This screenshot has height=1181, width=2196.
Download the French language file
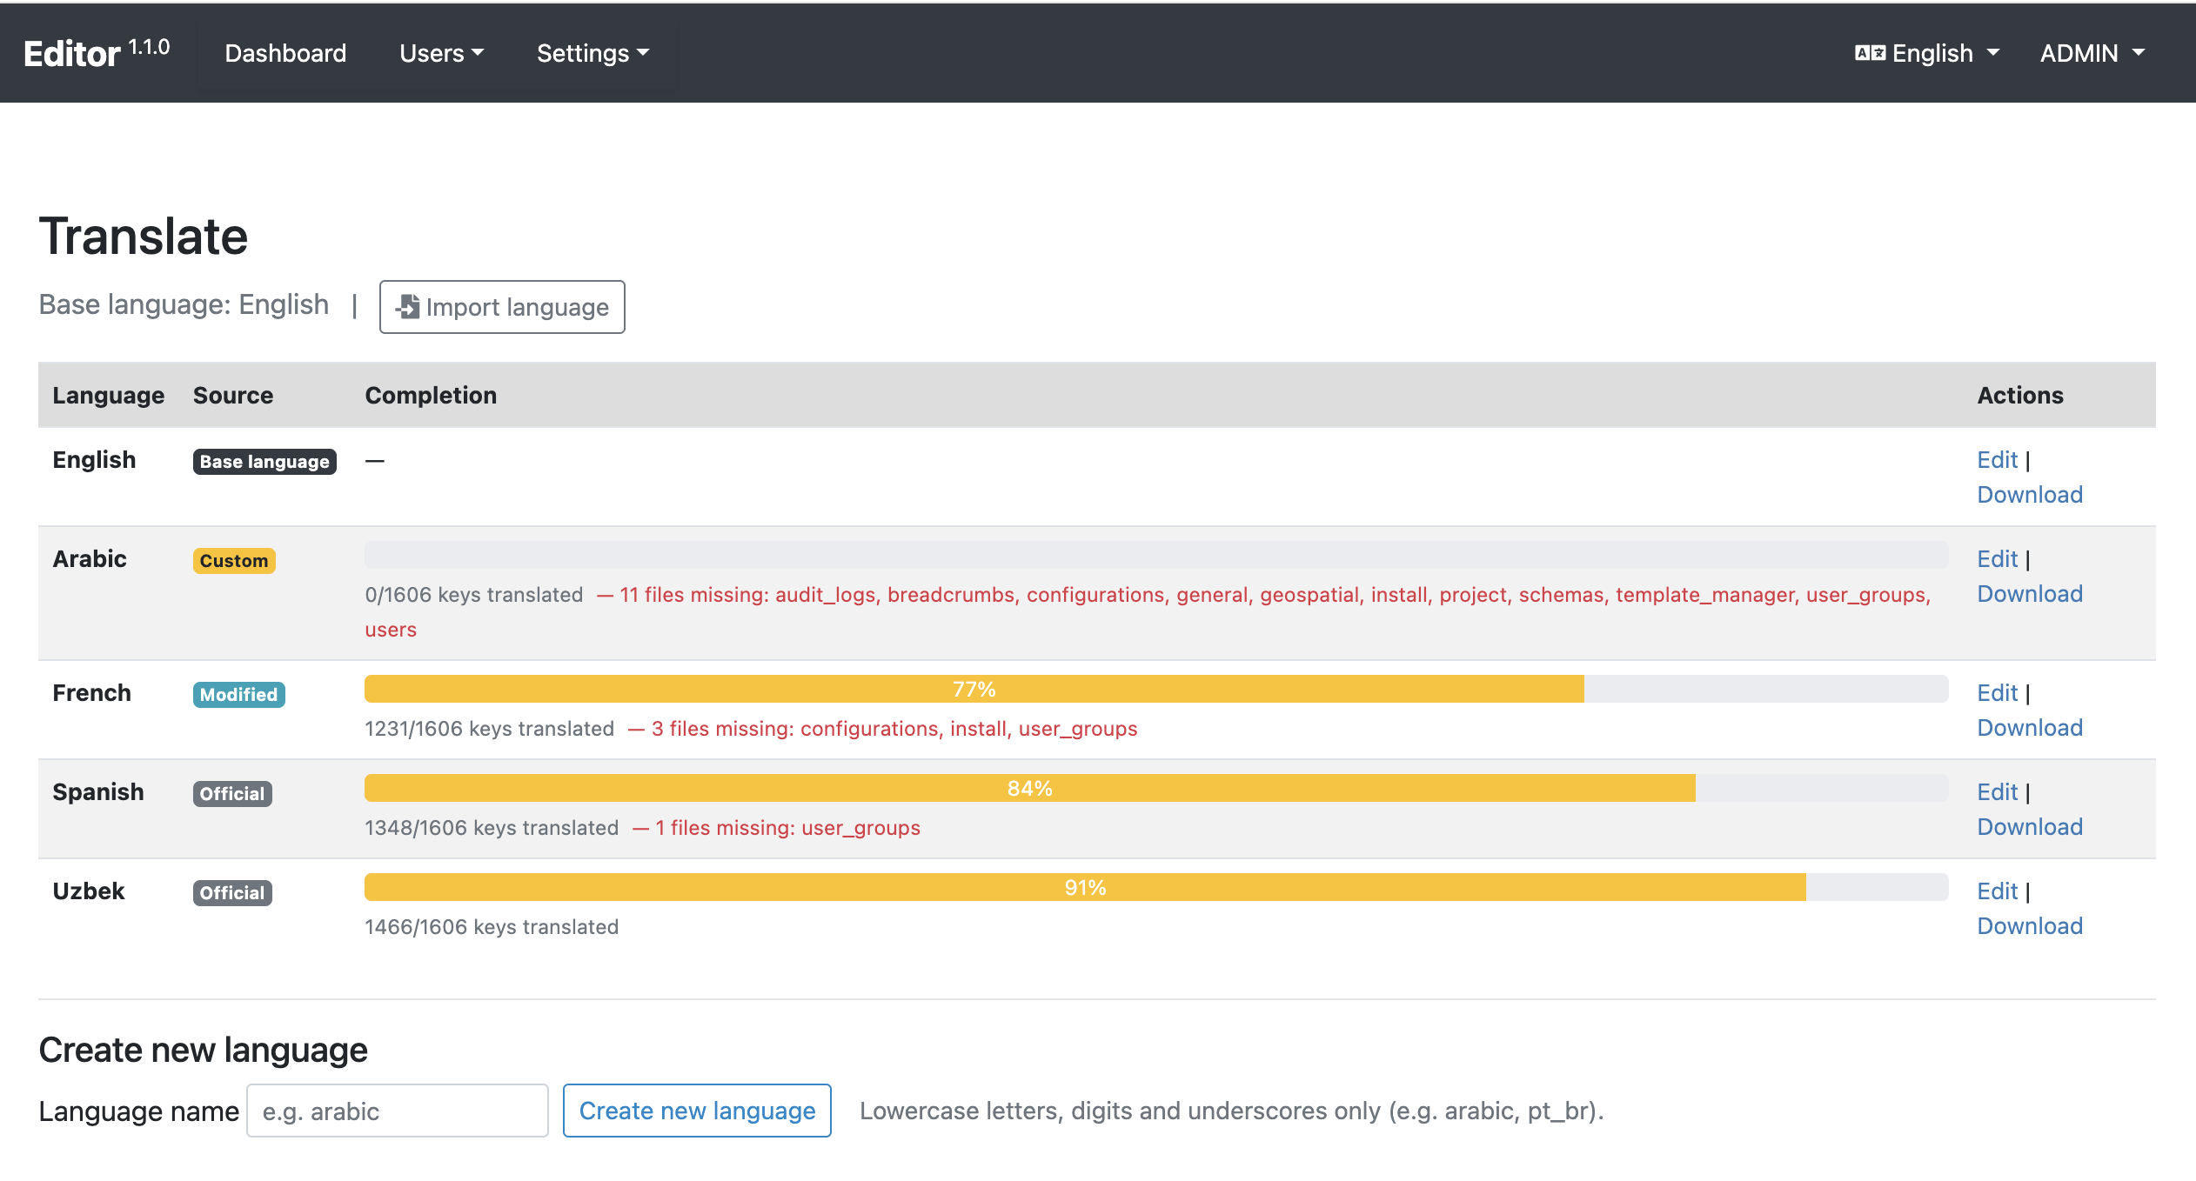click(2029, 728)
